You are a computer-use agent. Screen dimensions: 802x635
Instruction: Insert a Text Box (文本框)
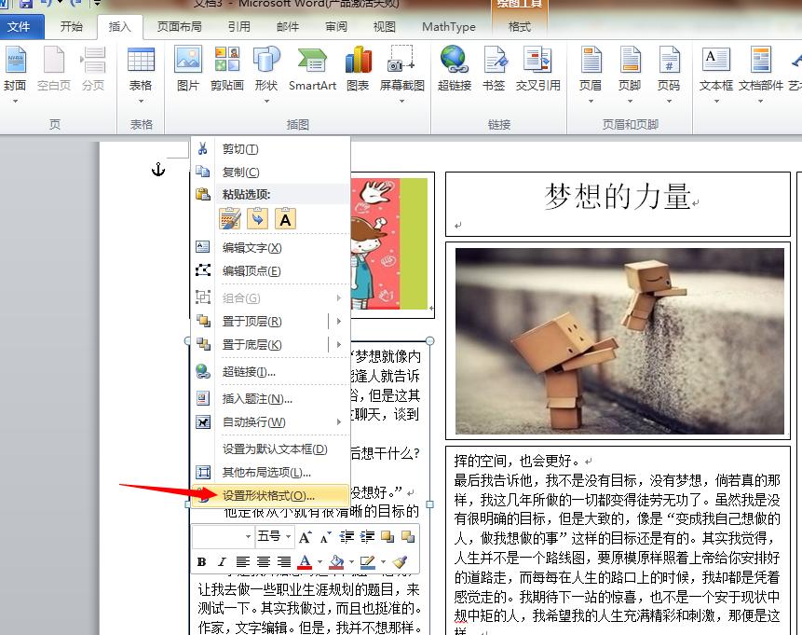(x=715, y=70)
